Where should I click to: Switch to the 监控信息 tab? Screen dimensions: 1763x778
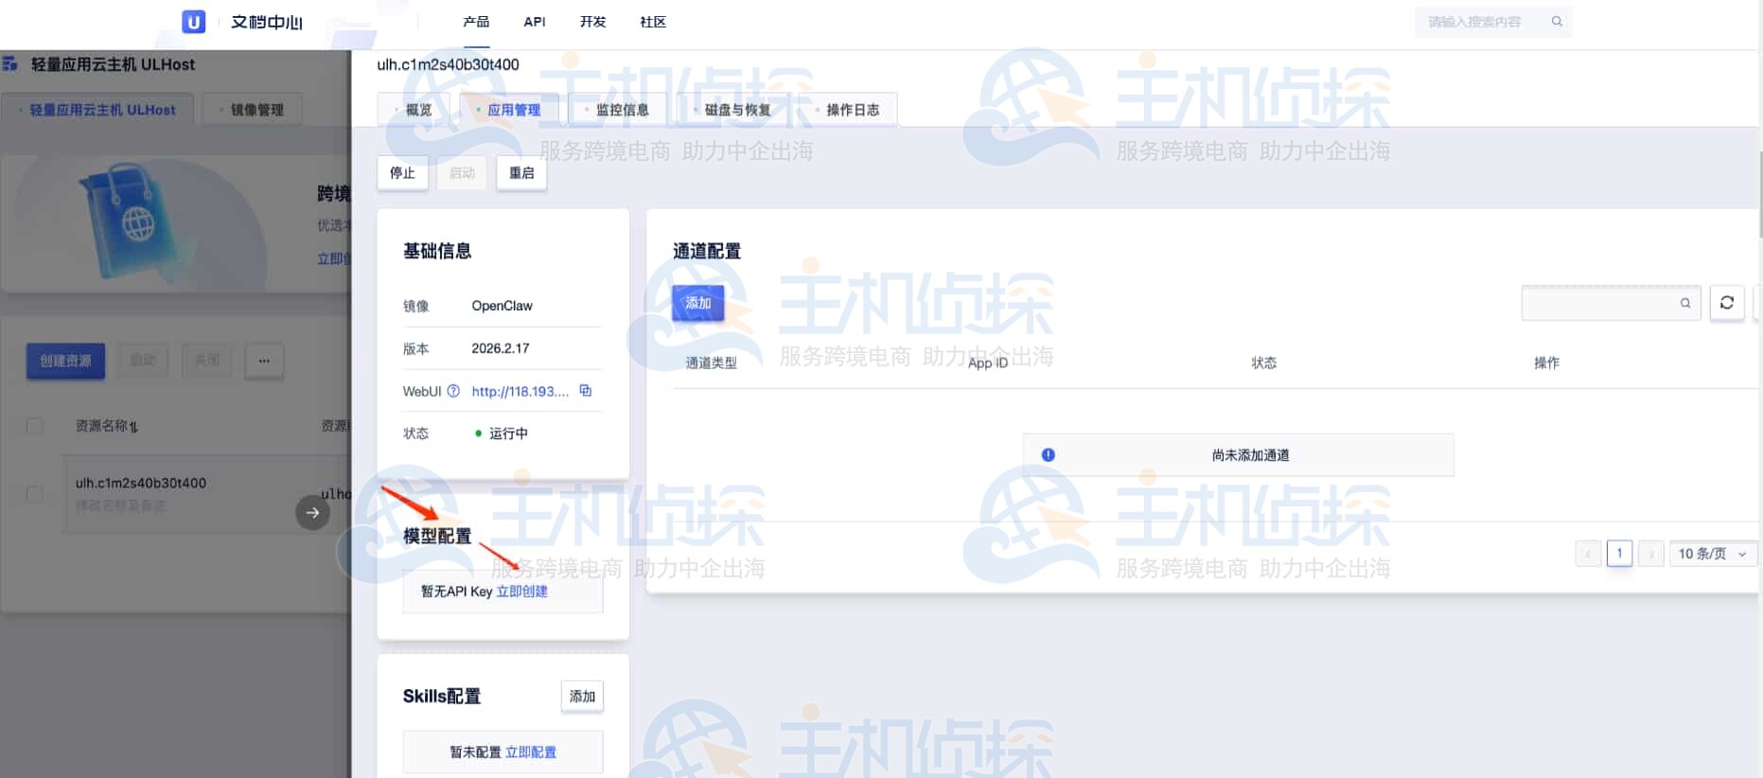point(621,110)
